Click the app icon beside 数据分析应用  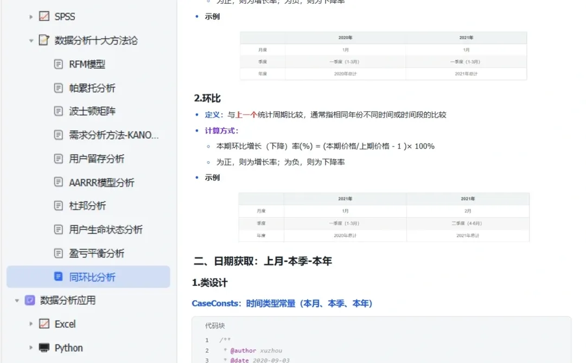pos(30,300)
